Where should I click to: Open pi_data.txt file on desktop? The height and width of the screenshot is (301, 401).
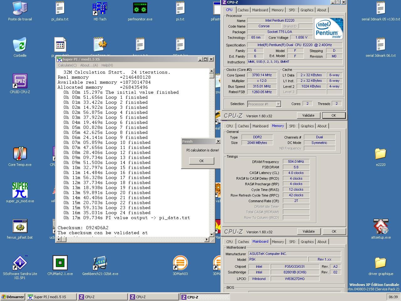60,11
